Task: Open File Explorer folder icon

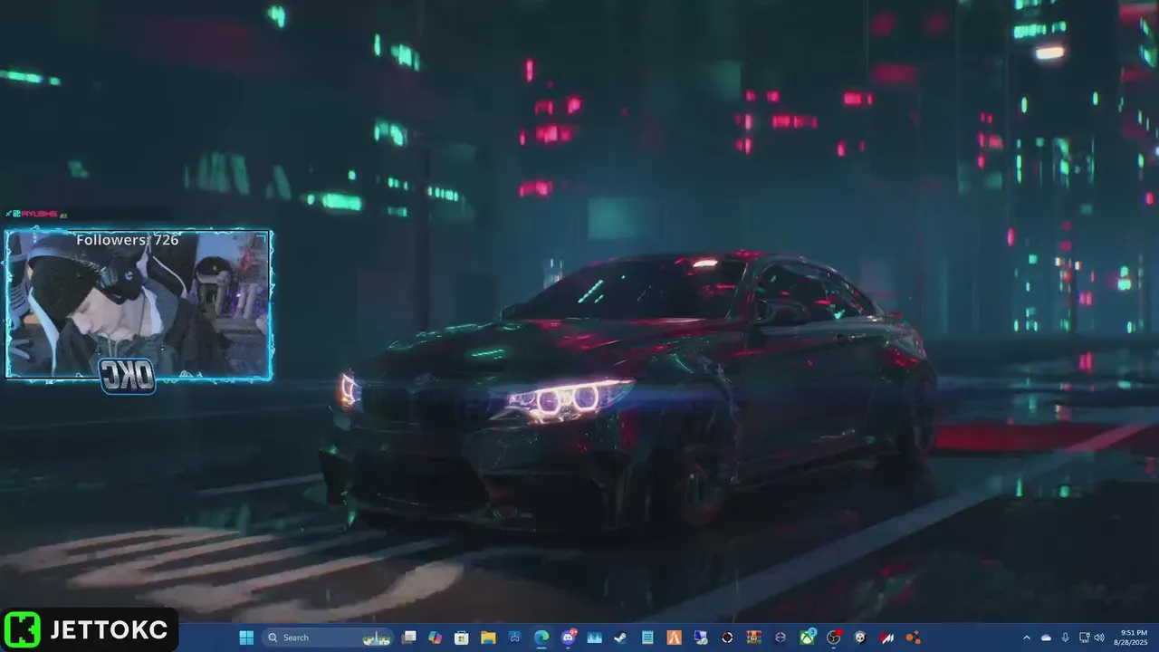Action: pos(487,638)
